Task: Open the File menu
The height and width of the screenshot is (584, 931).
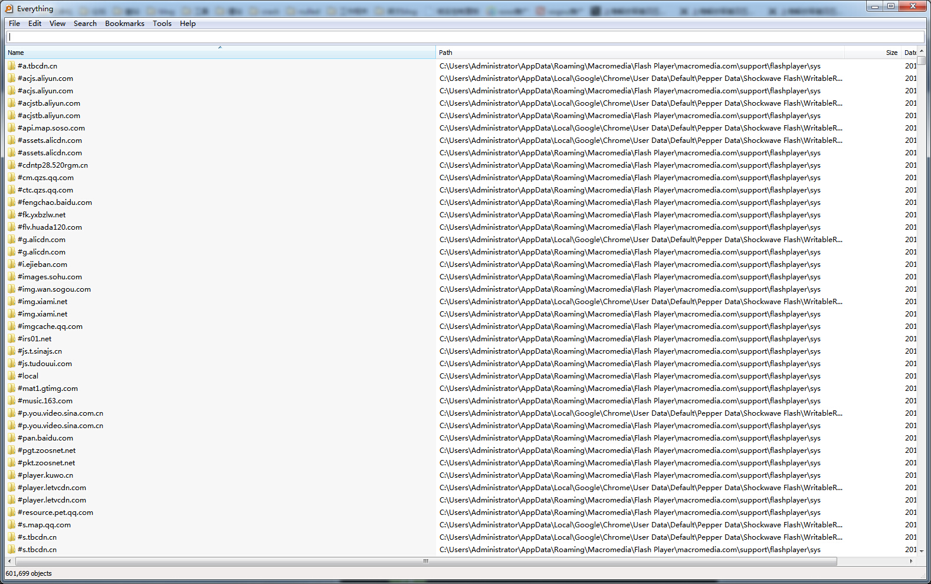Action: tap(14, 24)
